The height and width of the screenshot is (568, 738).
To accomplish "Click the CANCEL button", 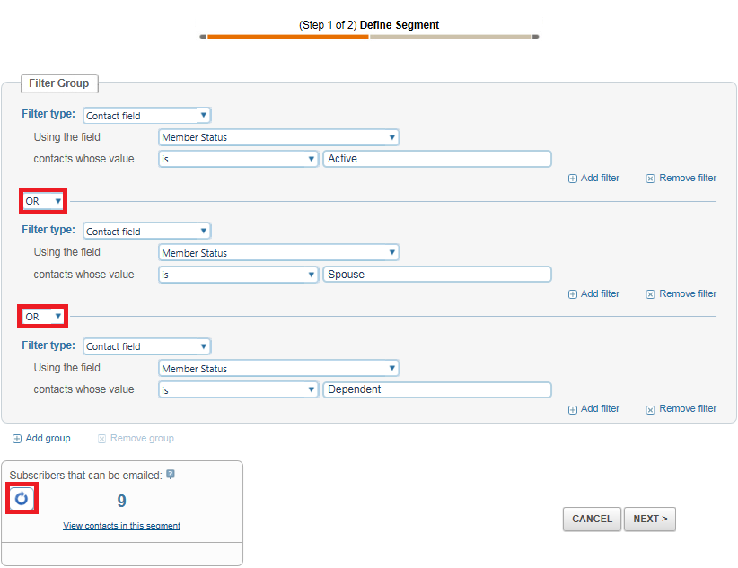I will (x=592, y=519).
